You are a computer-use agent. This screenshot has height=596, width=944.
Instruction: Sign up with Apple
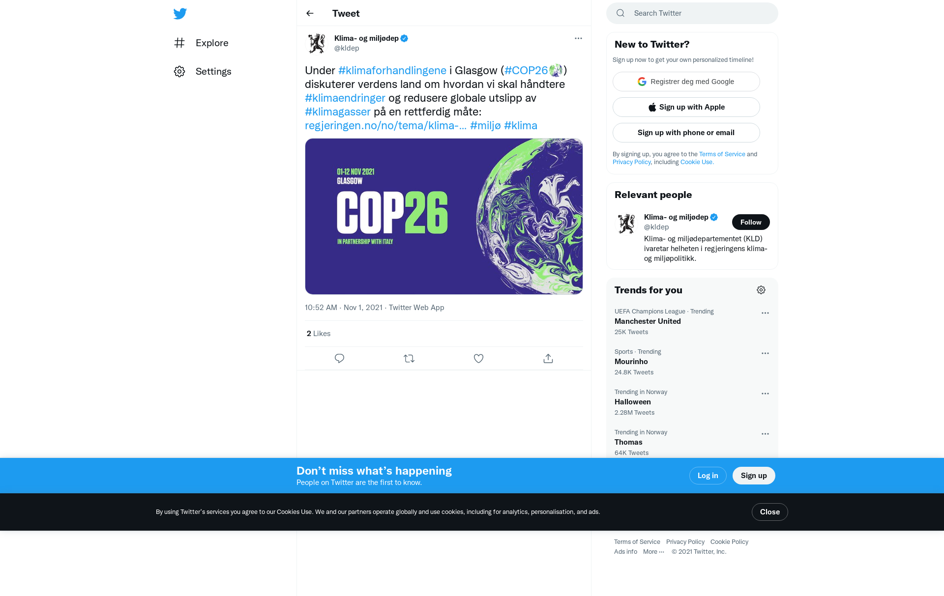point(686,107)
